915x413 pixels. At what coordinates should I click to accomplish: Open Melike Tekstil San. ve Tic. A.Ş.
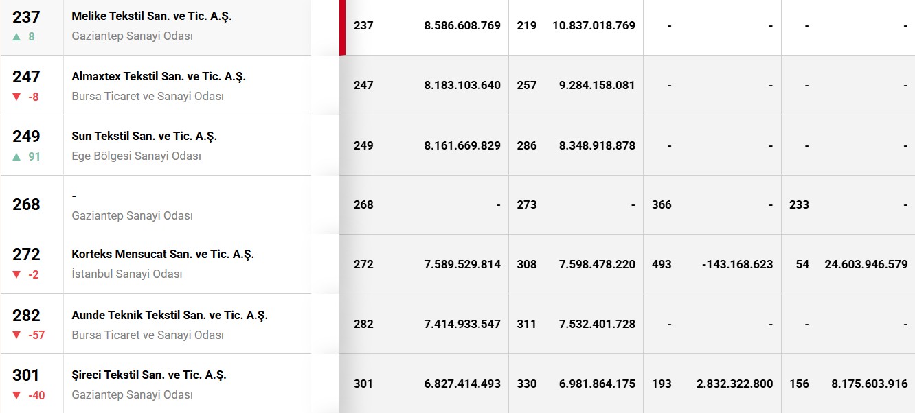coord(152,16)
